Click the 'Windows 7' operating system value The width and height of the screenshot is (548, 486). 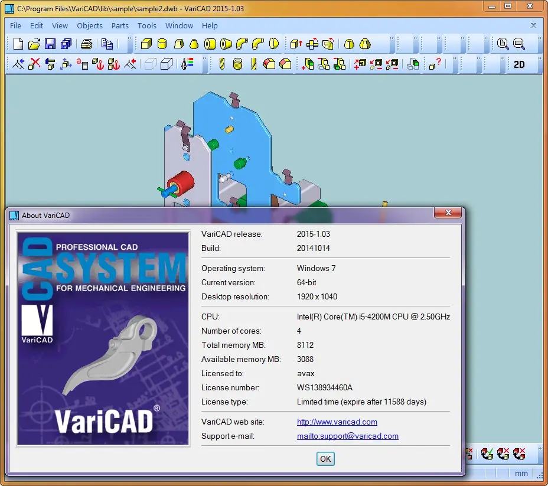click(x=317, y=268)
